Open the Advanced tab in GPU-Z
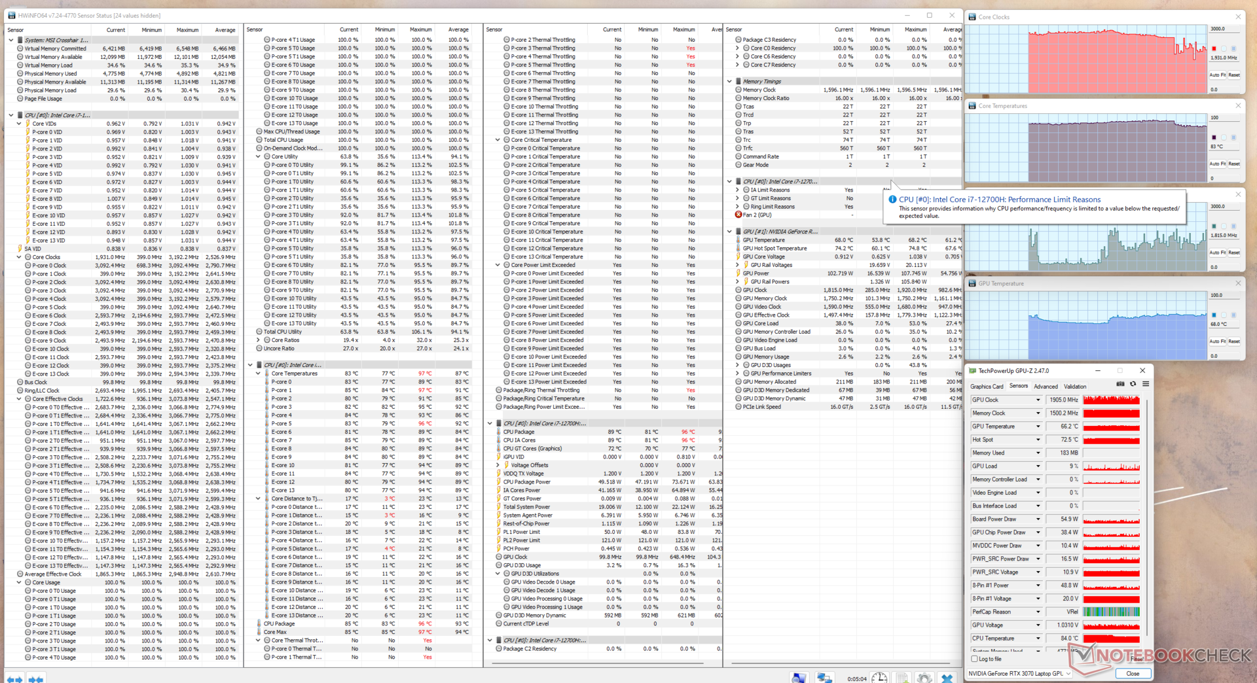The height and width of the screenshot is (683, 1257). [x=1046, y=387]
